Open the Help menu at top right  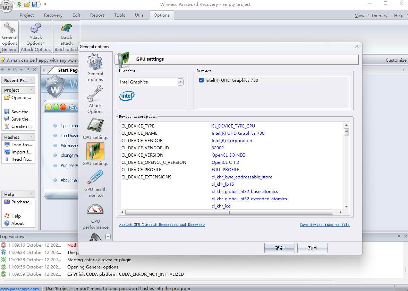[x=398, y=16]
